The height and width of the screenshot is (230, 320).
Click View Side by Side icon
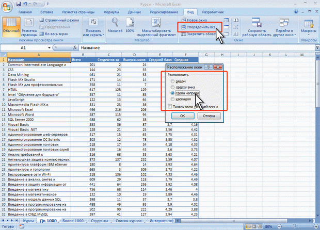236,20
